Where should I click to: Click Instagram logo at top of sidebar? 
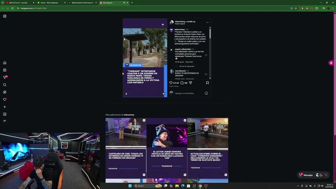5,16
